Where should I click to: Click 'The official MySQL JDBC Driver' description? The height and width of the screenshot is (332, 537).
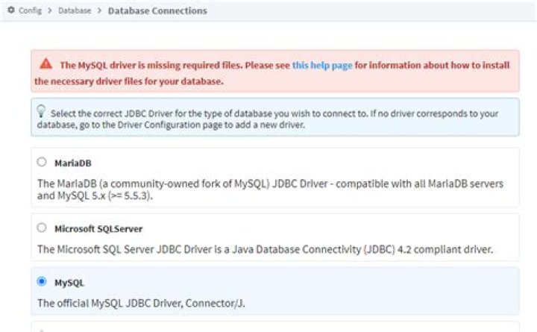click(141, 304)
